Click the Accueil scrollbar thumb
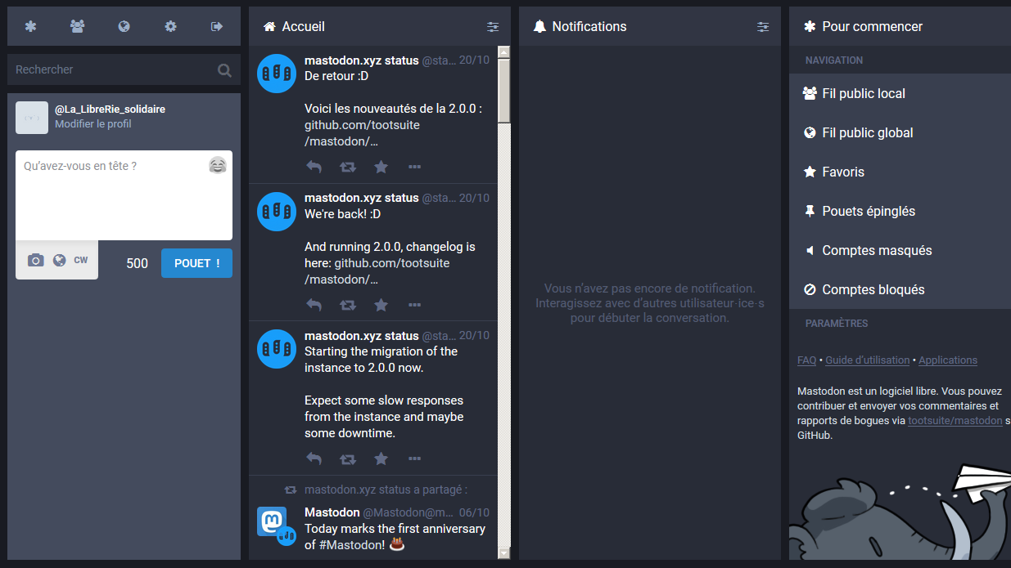Viewport: 1011px width, 568px height. (503, 91)
